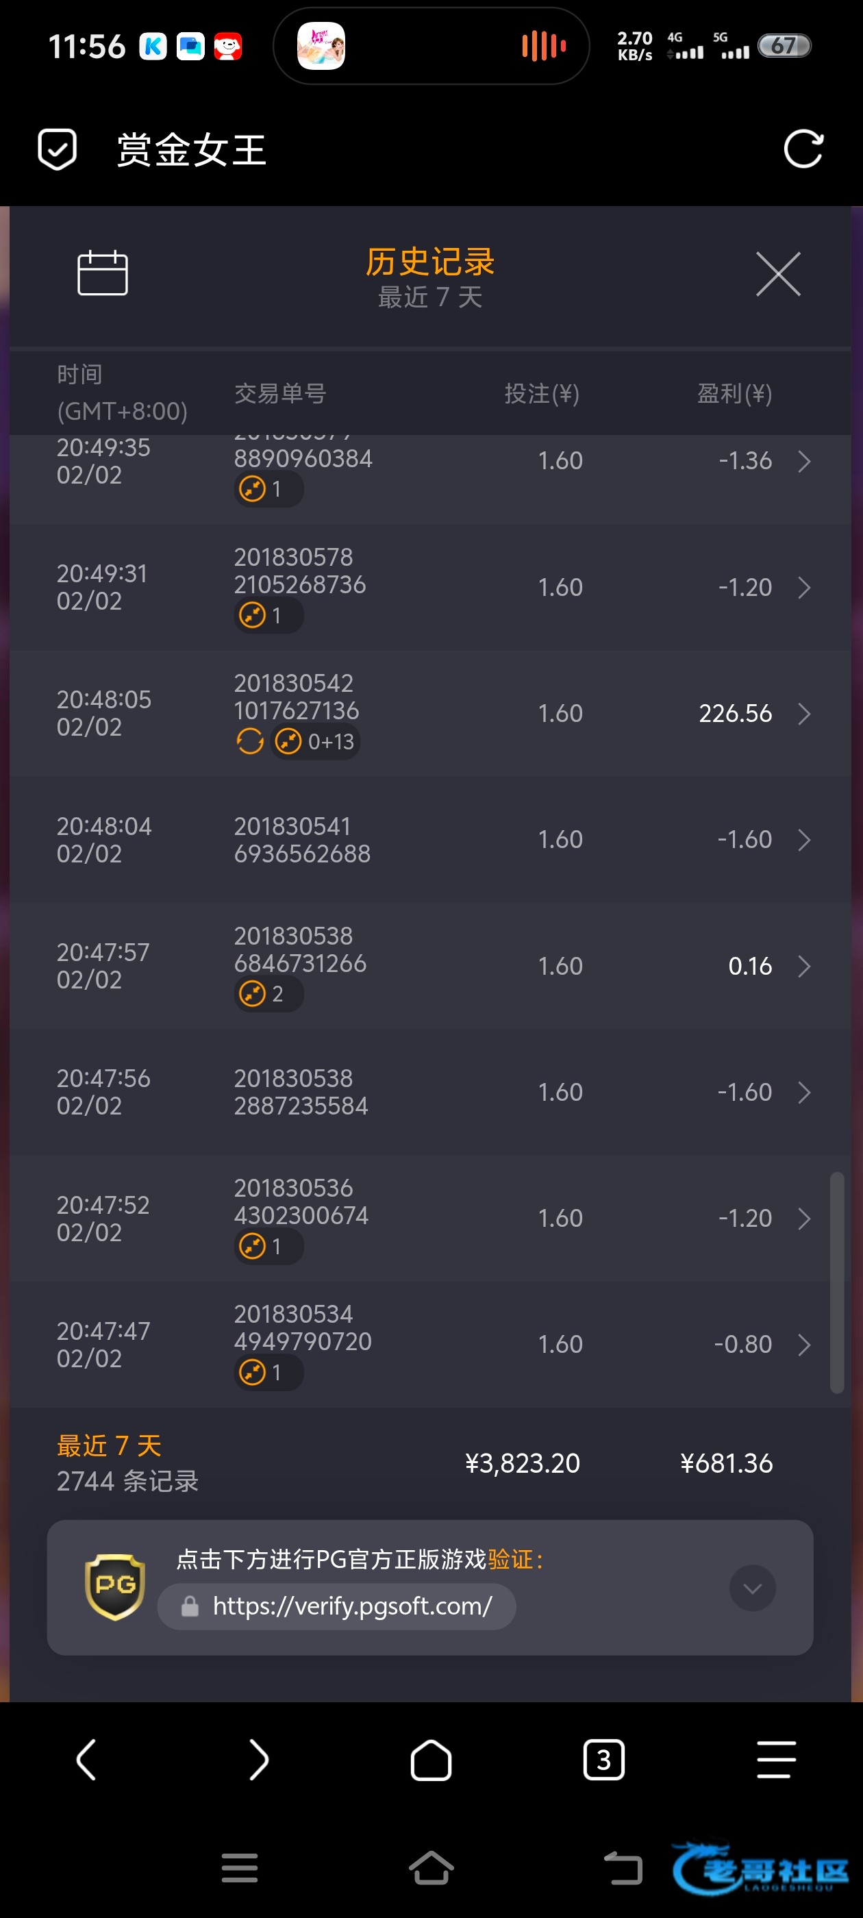The image size is (863, 1918).
Task: Open the browser tabs switcher showing 3
Action: [x=603, y=1760]
